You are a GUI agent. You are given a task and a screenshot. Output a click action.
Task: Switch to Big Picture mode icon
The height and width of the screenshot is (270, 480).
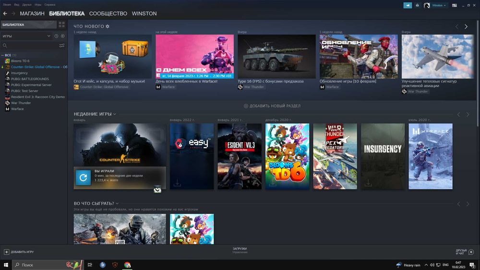[x=455, y=5]
